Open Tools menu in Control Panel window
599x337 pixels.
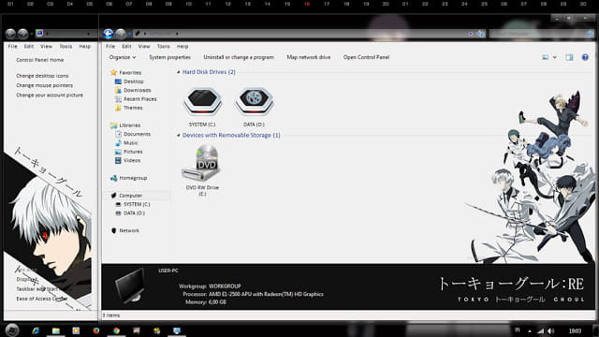[x=66, y=46]
